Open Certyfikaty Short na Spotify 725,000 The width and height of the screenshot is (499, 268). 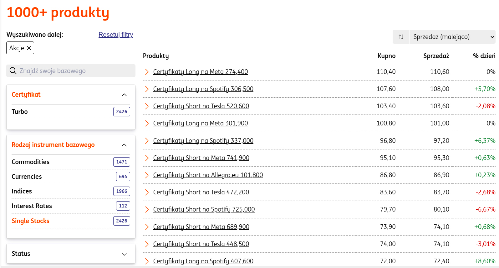click(204, 209)
